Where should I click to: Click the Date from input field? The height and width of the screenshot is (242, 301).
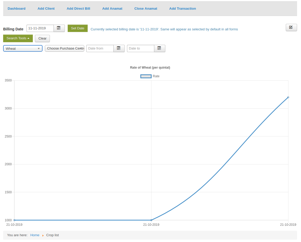(x=100, y=48)
